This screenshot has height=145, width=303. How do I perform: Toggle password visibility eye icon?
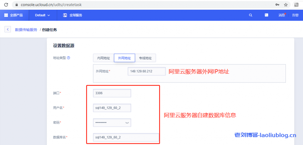(x=127, y=123)
